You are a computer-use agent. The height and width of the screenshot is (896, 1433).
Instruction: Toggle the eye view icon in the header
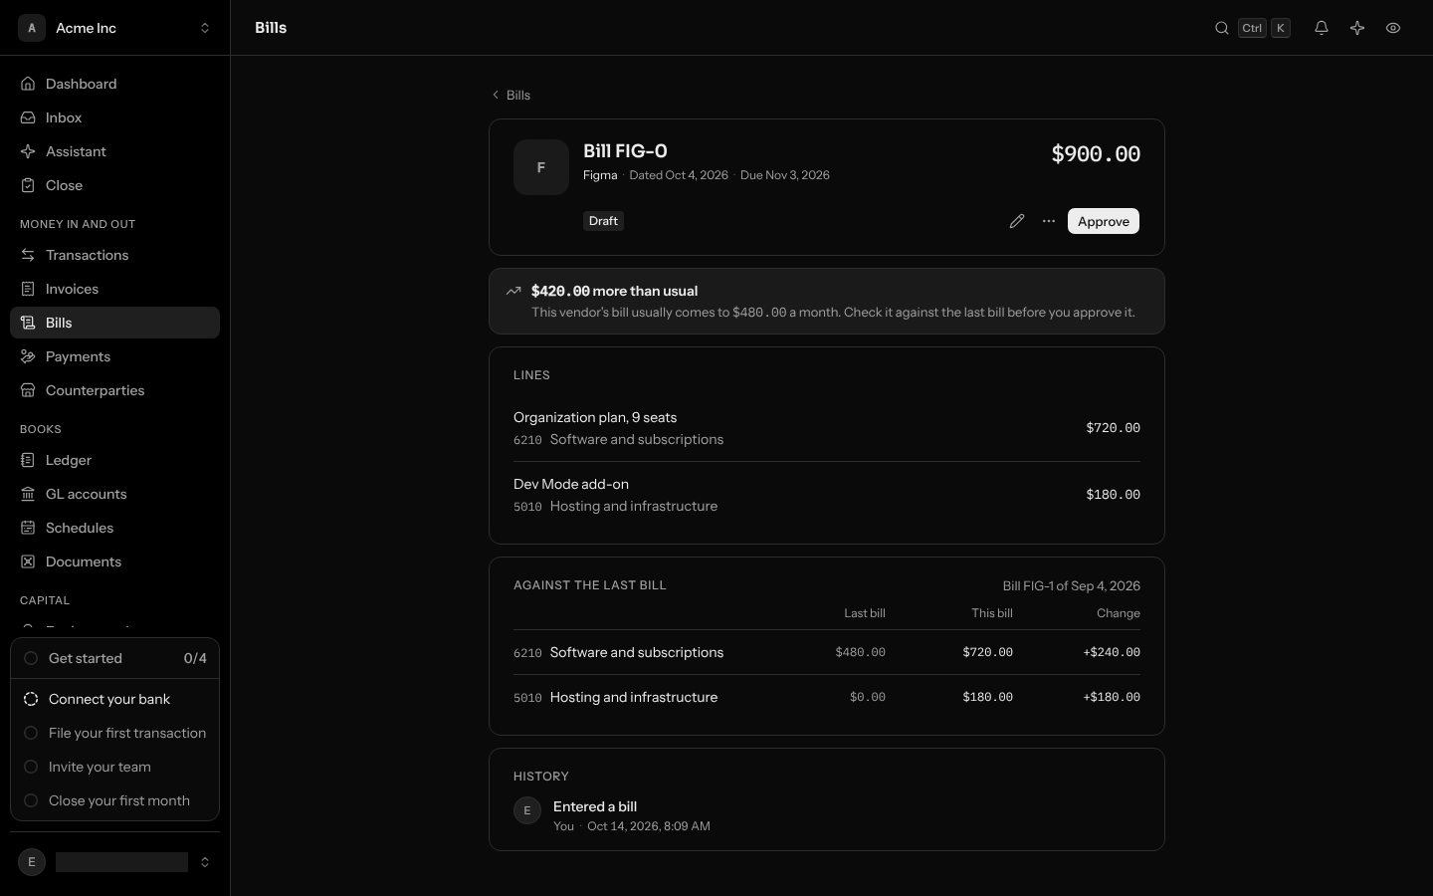point(1393,28)
